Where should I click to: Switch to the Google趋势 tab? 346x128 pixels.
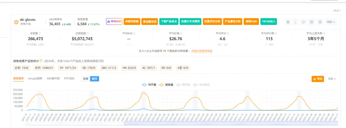(35, 79)
